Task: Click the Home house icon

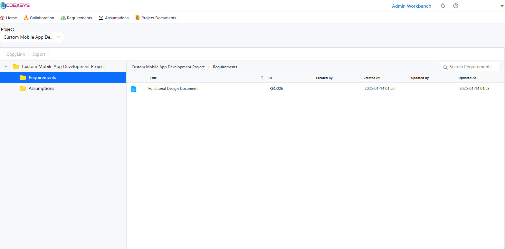Action: point(3,18)
